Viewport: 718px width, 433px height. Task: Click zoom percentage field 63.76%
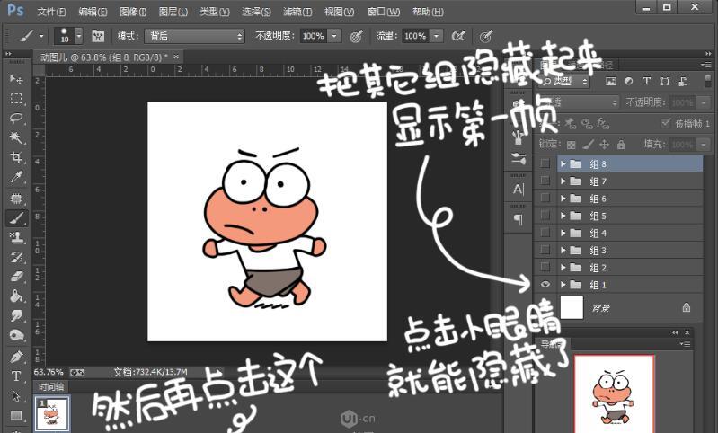tap(49, 372)
